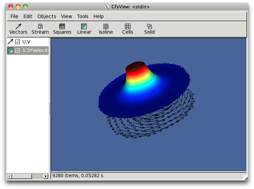
Task: Select the 0.5*Velocity list item
Action: coord(35,51)
